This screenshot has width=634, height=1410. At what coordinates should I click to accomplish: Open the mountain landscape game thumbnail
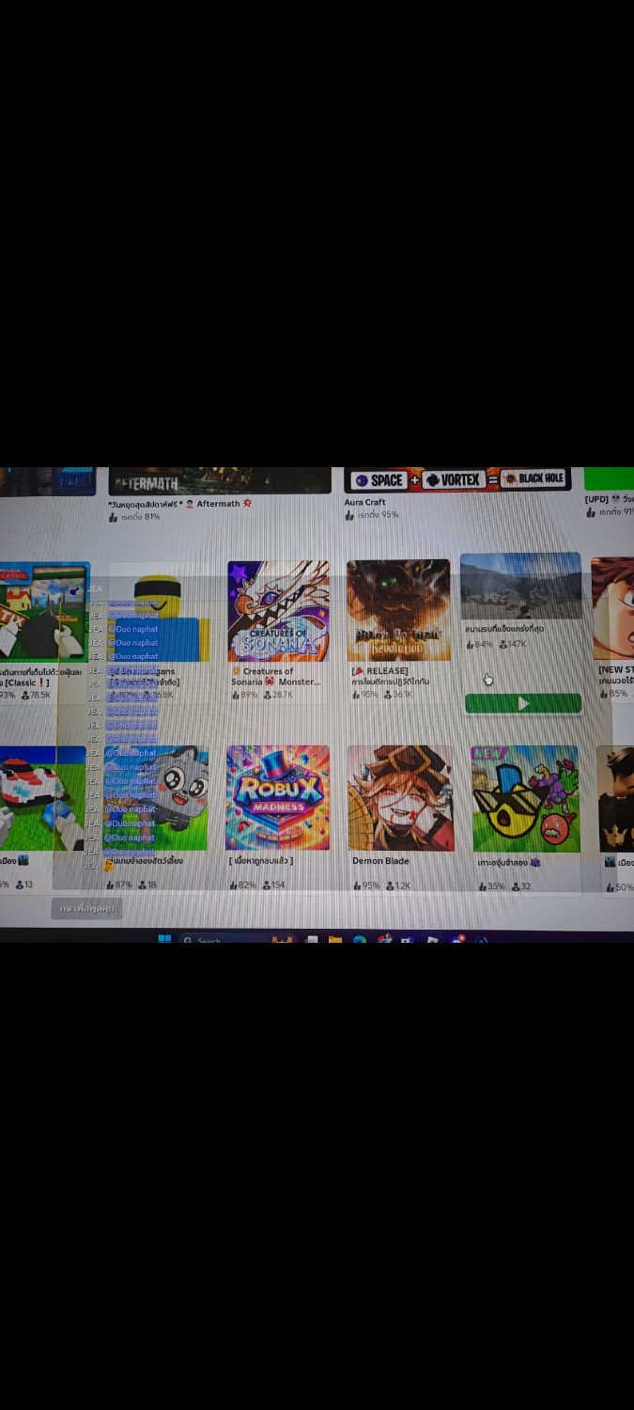(520, 587)
